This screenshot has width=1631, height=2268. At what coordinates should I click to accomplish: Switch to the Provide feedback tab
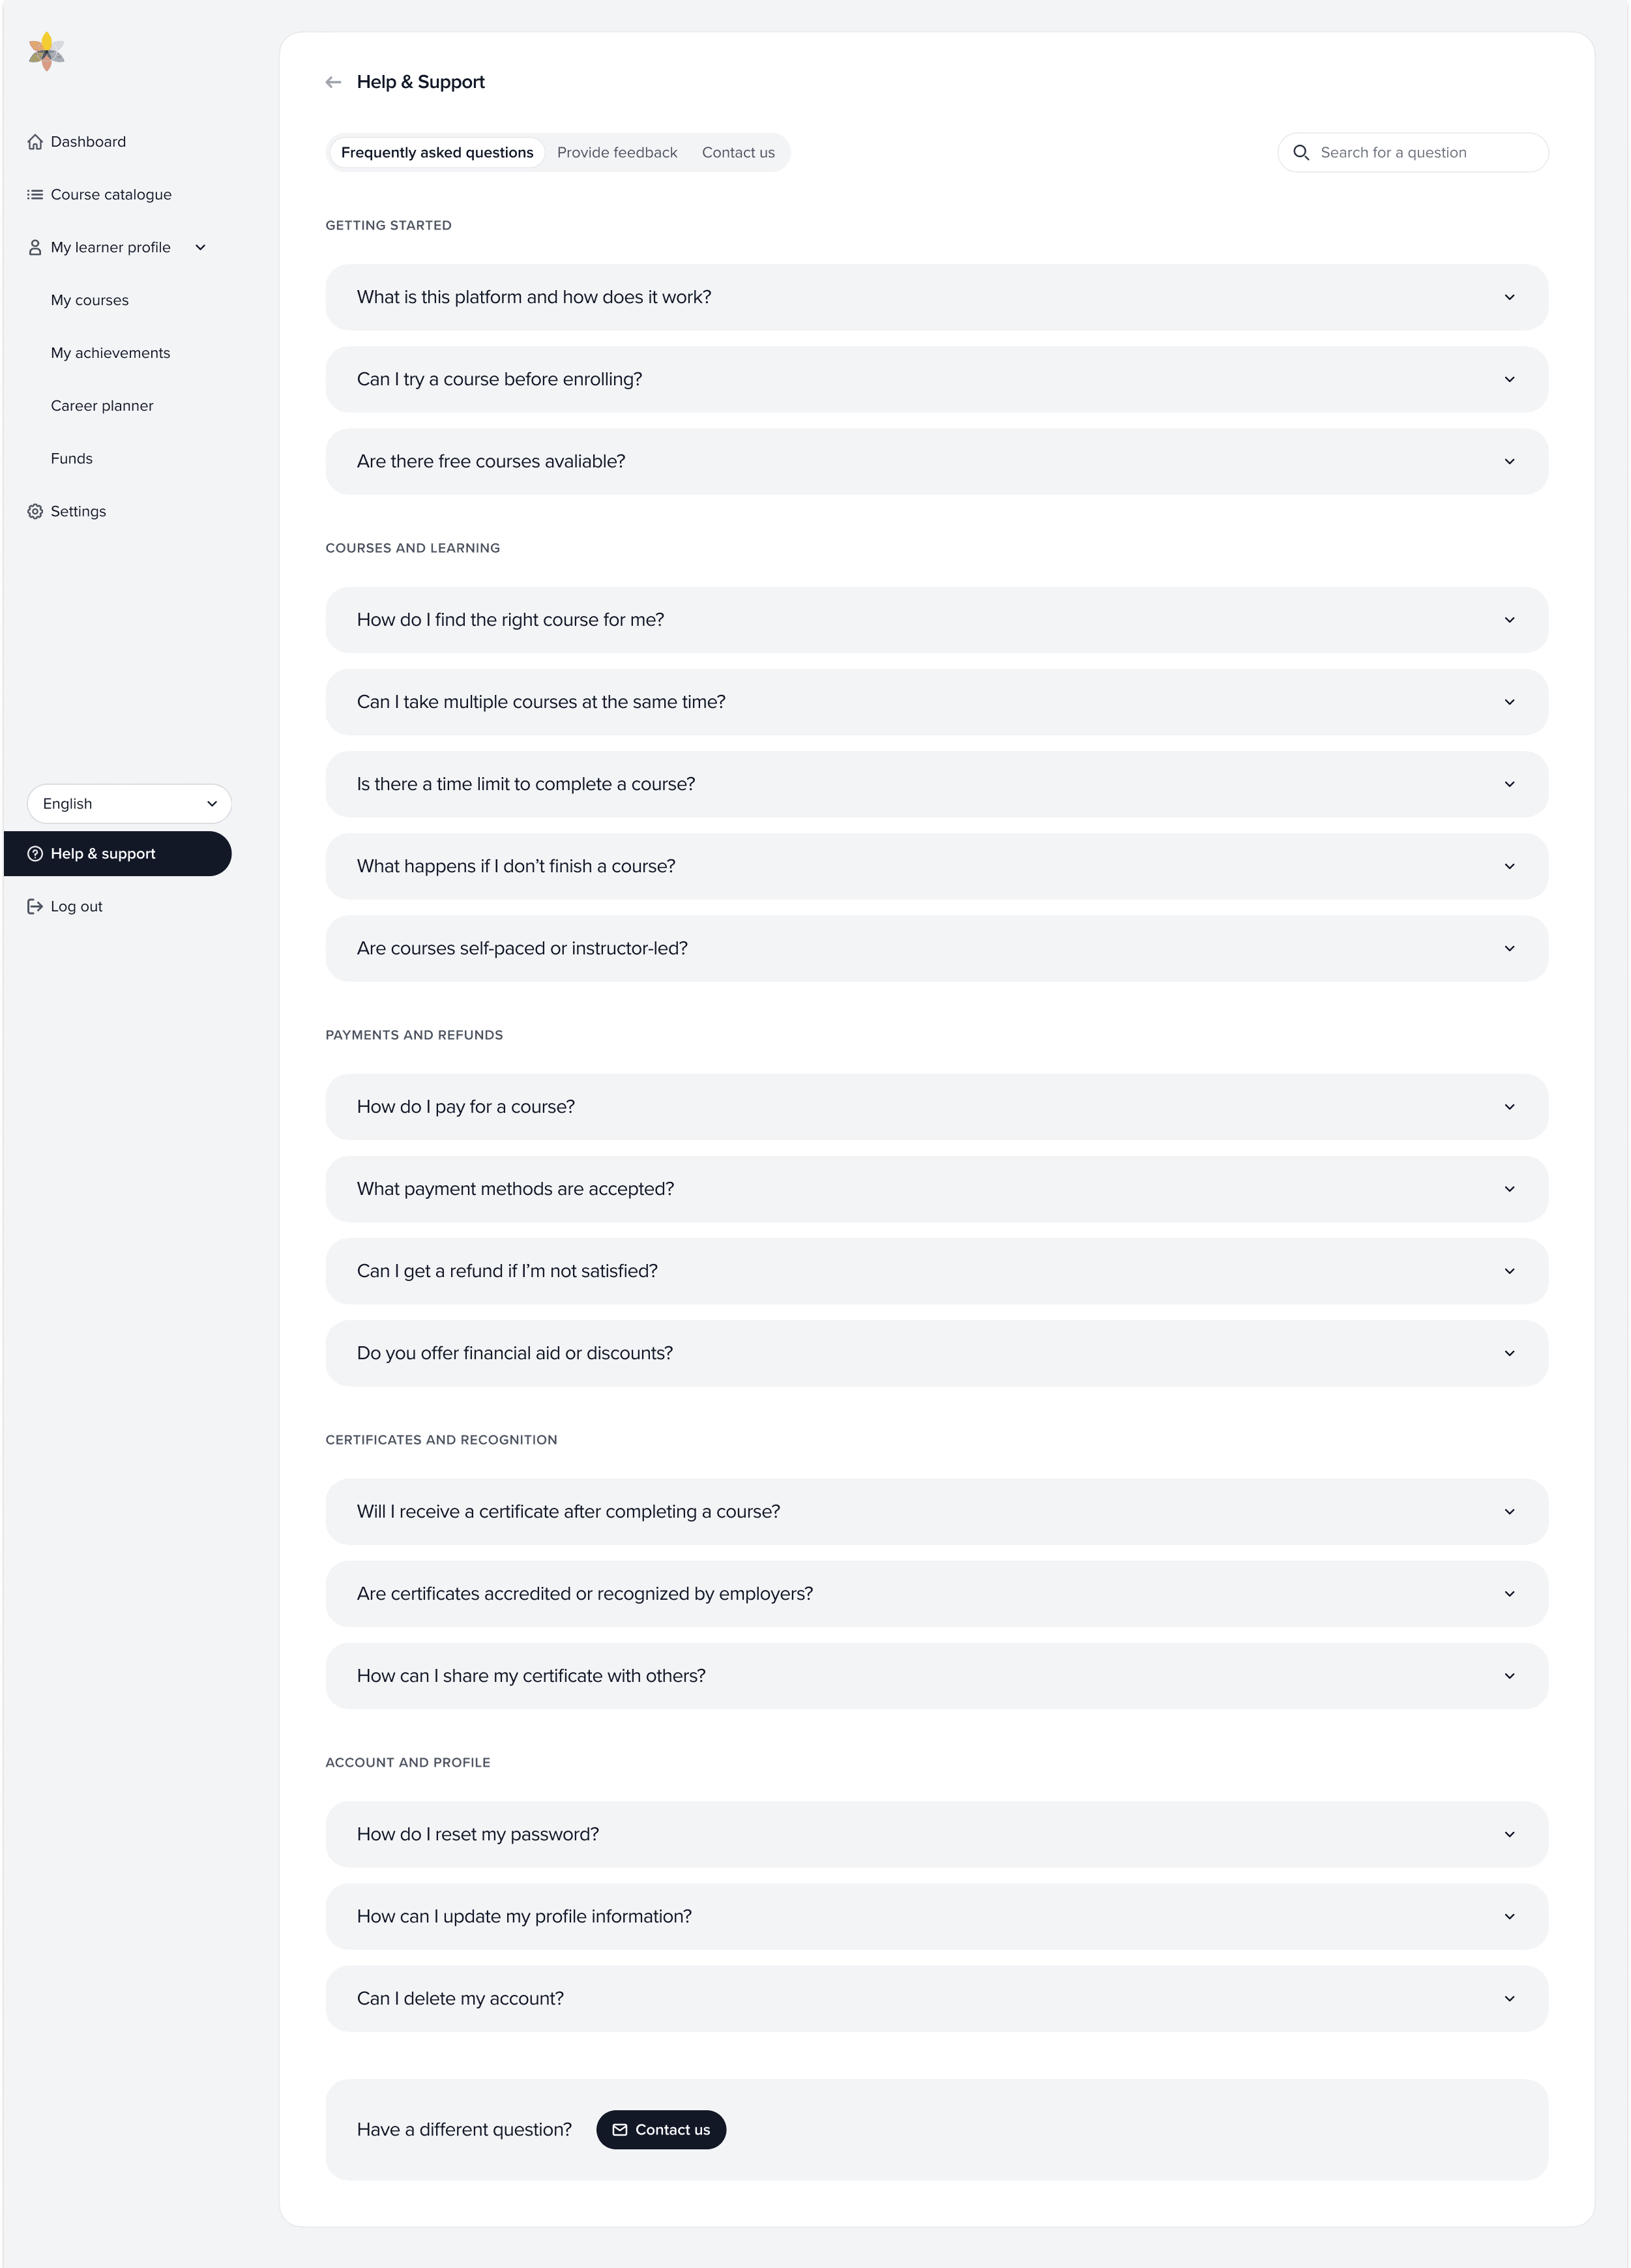click(x=616, y=152)
